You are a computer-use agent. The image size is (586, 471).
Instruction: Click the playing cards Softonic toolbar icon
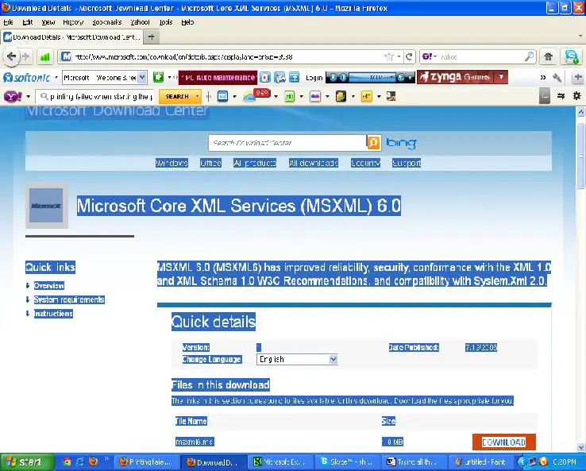tap(264, 77)
